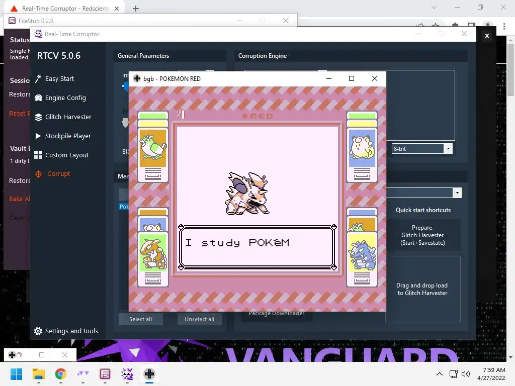Screen dimensions: 515x386
Task: Click the Select all button
Action: click(x=141, y=319)
